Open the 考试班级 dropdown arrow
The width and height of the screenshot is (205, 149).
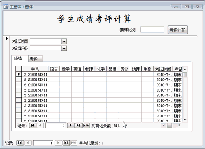(x=64, y=48)
